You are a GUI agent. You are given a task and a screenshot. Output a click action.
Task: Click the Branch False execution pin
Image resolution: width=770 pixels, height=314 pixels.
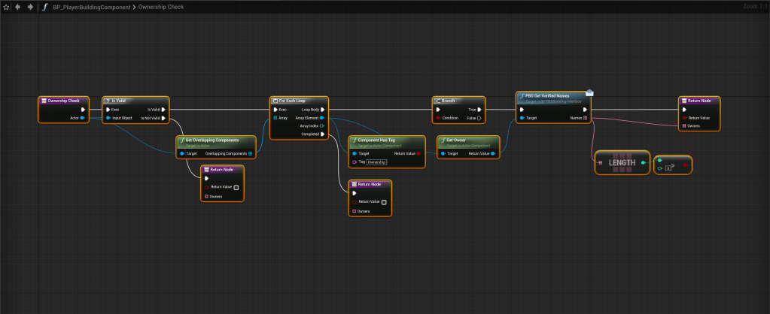479,118
